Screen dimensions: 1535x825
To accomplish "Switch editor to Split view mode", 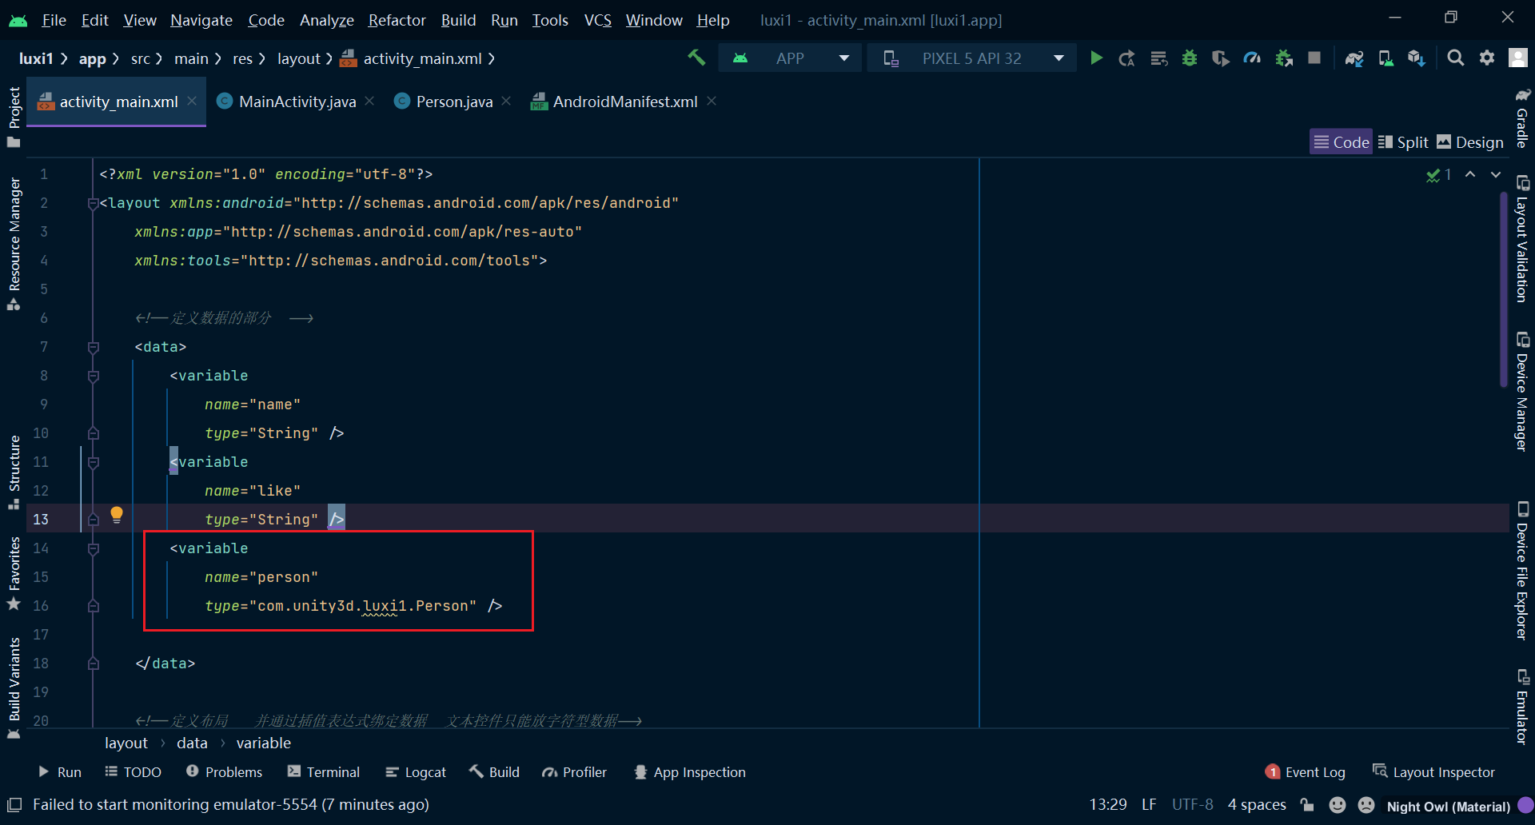I will coord(1403,142).
